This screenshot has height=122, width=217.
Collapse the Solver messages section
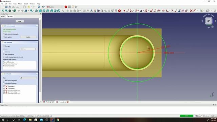coord(37,26)
